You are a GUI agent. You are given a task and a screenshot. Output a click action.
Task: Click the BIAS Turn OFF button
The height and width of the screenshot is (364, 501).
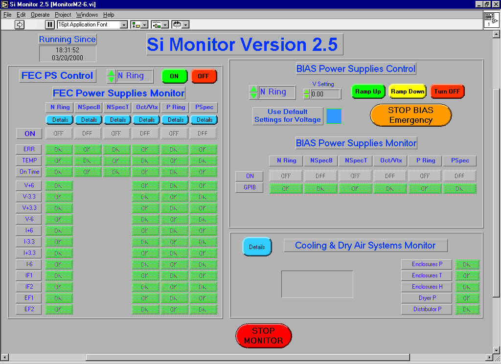pyautogui.click(x=447, y=91)
